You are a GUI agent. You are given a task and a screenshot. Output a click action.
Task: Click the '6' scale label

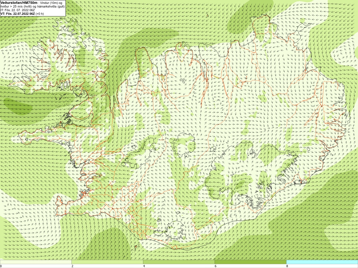216,266
